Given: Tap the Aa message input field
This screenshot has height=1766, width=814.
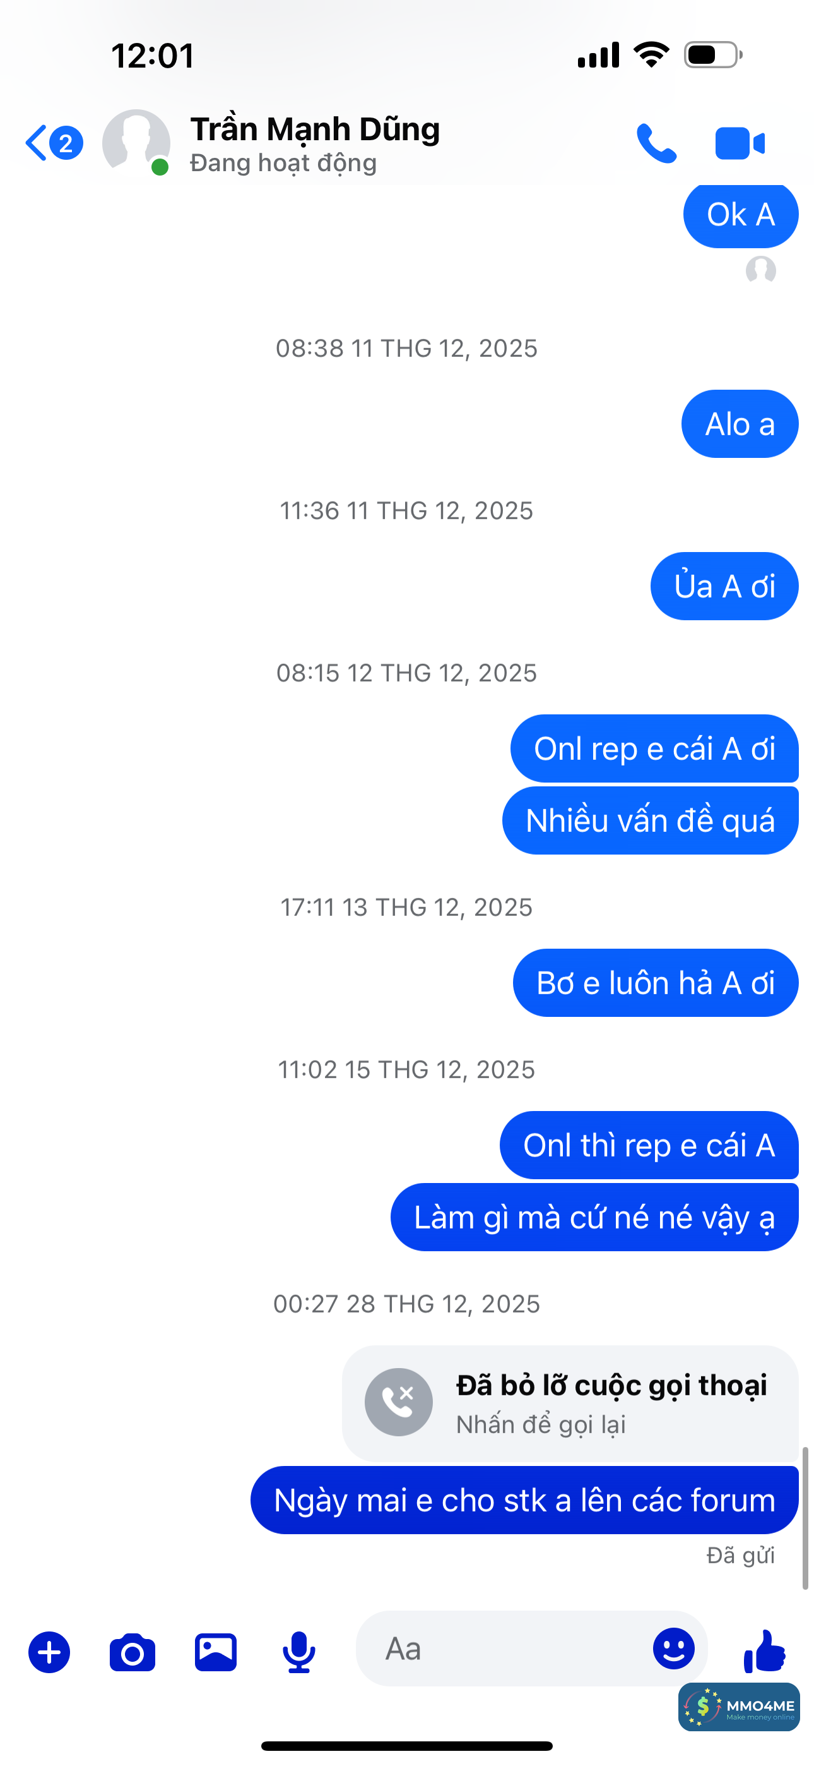Looking at the screenshot, I should pos(504,1649).
